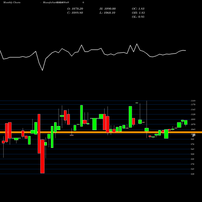Click the 'OL: 0.95' reading
This screenshot has width=202, height=202.
tap(138, 17)
